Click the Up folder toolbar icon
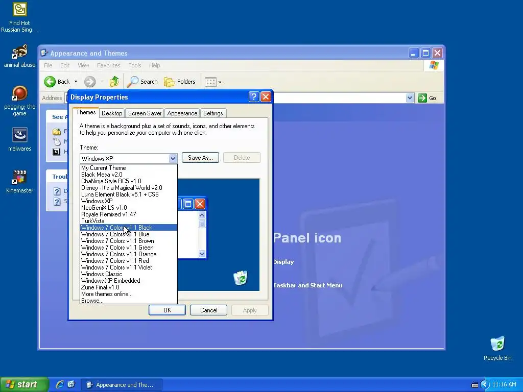 coord(114,82)
